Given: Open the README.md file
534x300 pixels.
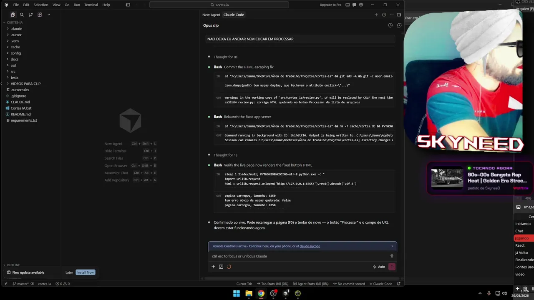Looking at the screenshot, I should coord(21,114).
